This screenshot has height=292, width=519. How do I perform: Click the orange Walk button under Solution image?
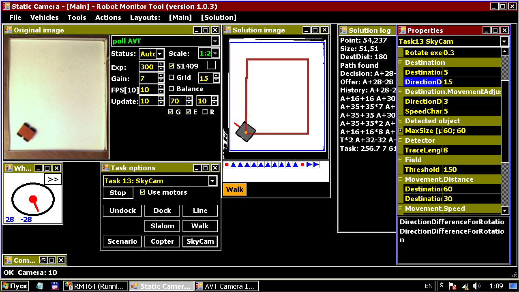235,189
